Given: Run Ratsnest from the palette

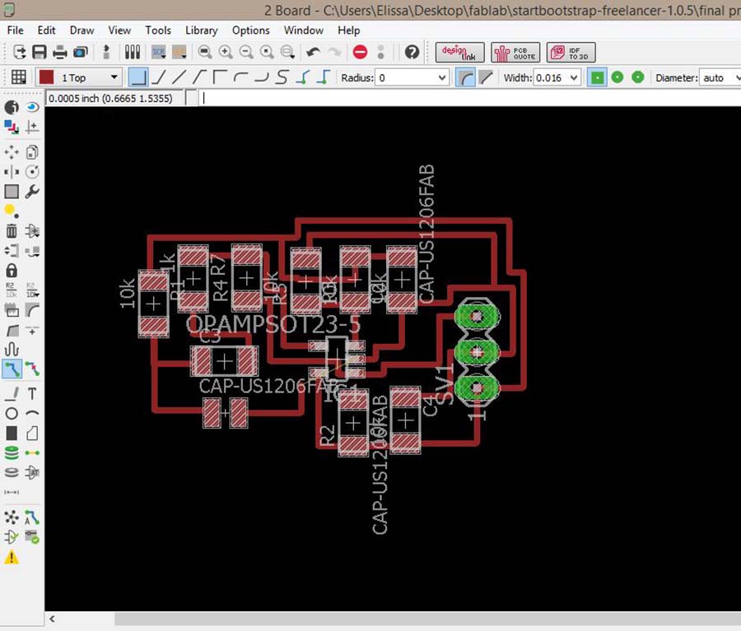Looking at the screenshot, I should 12,517.
